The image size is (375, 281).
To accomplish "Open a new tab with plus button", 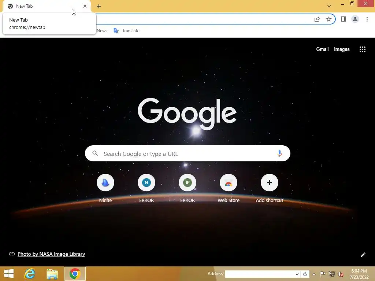I will (x=99, y=7).
